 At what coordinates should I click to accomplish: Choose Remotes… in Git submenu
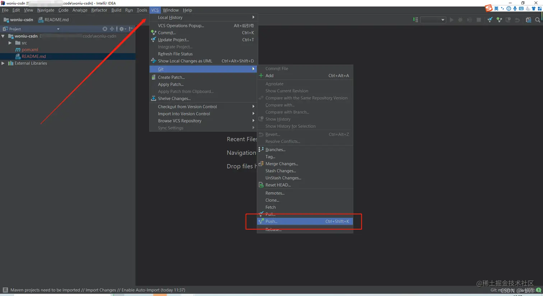point(305,193)
